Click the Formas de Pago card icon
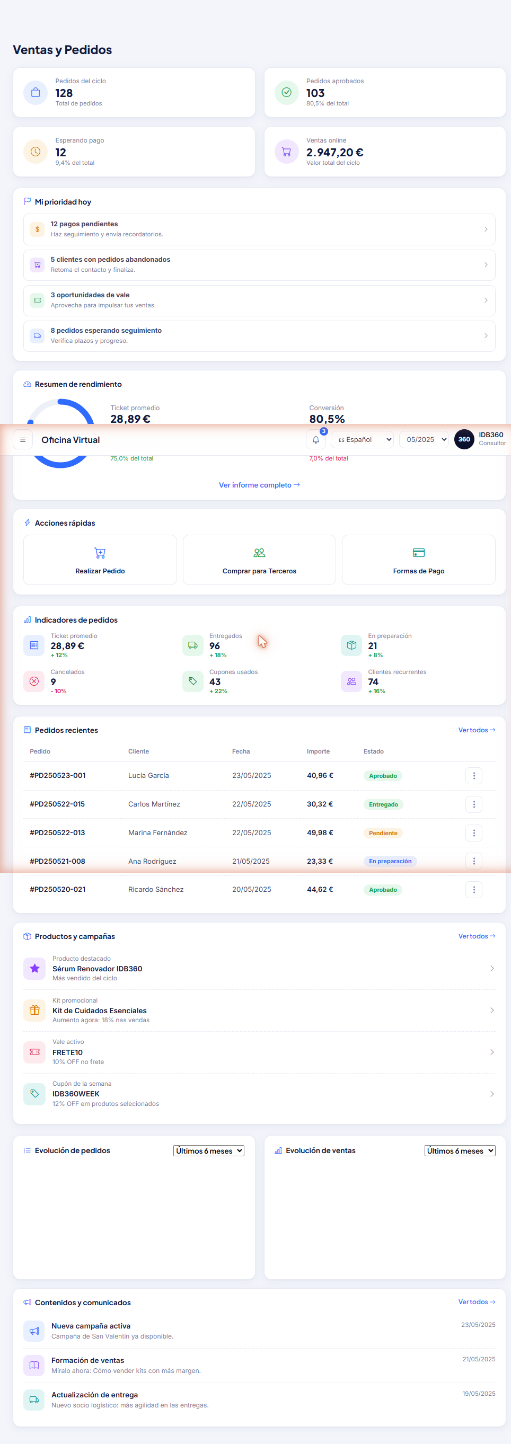The height and width of the screenshot is (1444, 511). pos(418,553)
